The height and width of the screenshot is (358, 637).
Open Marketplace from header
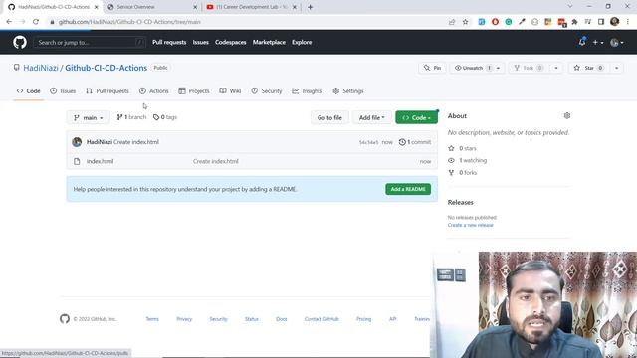(x=269, y=42)
